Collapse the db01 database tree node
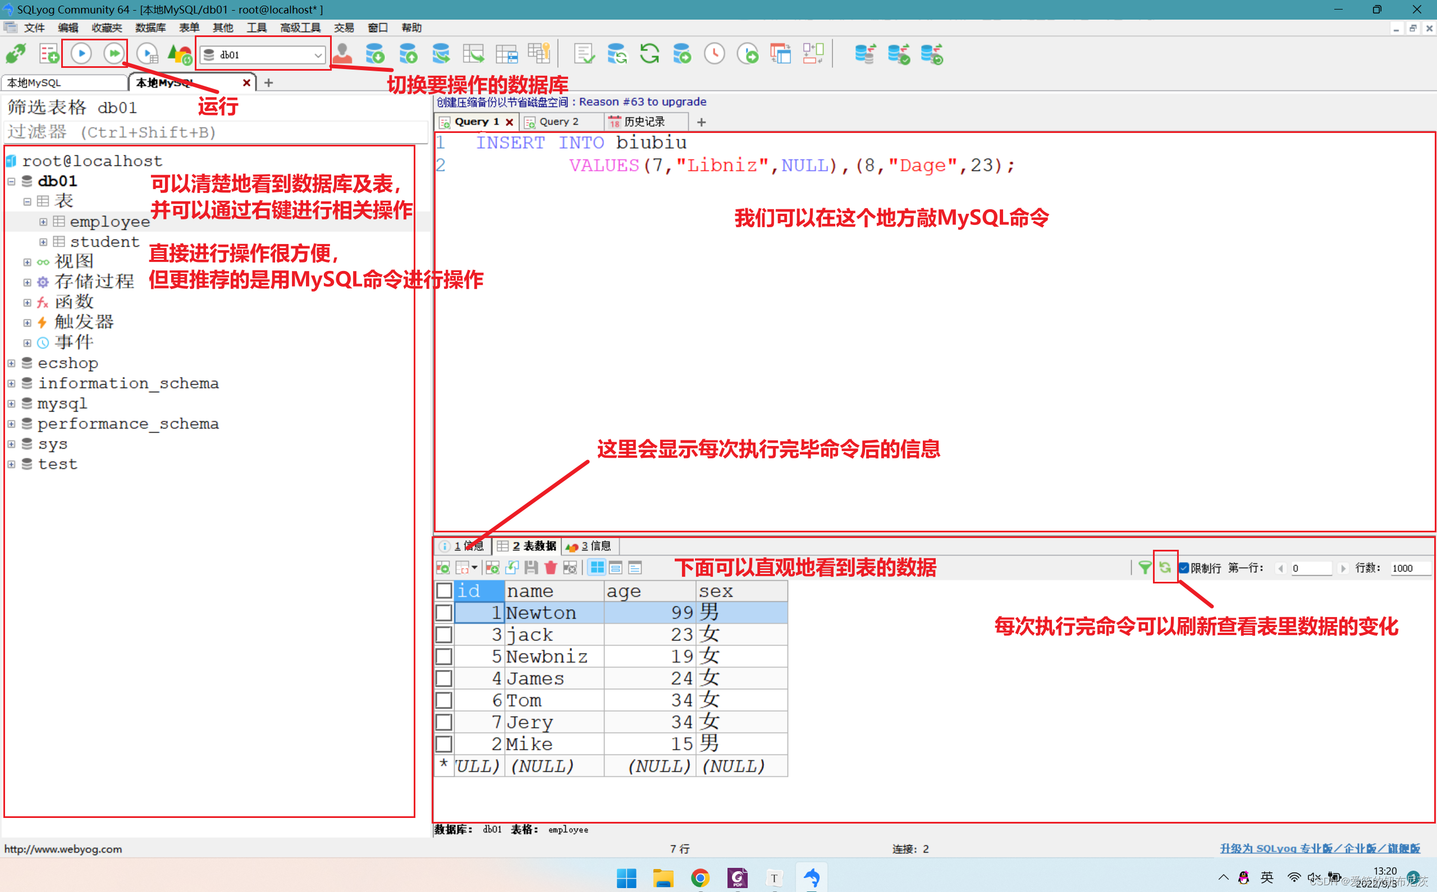The width and height of the screenshot is (1437, 892). 11,182
